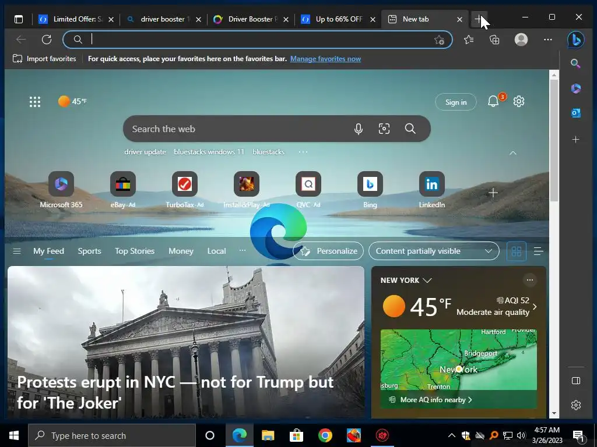
Task: Open the browser profile avatar
Action: coord(521,40)
